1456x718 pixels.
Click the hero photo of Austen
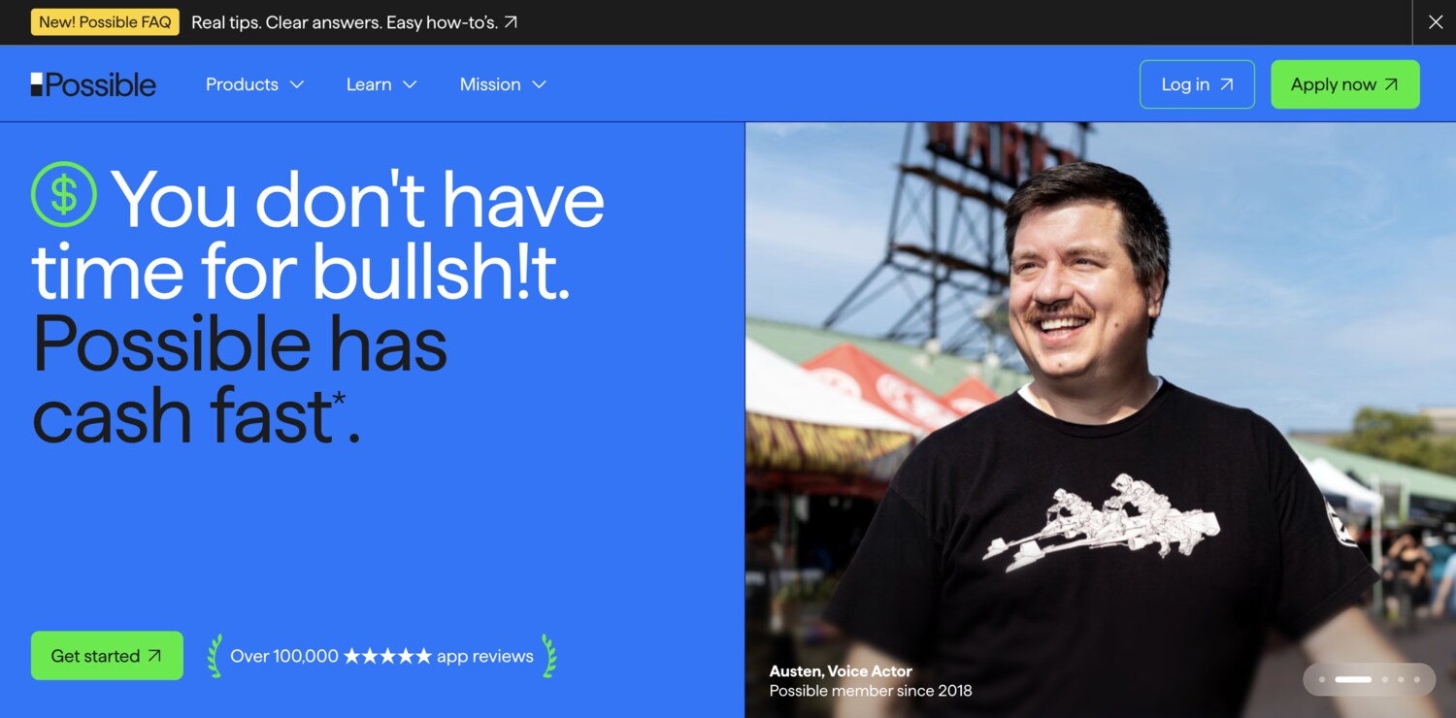(1097, 388)
